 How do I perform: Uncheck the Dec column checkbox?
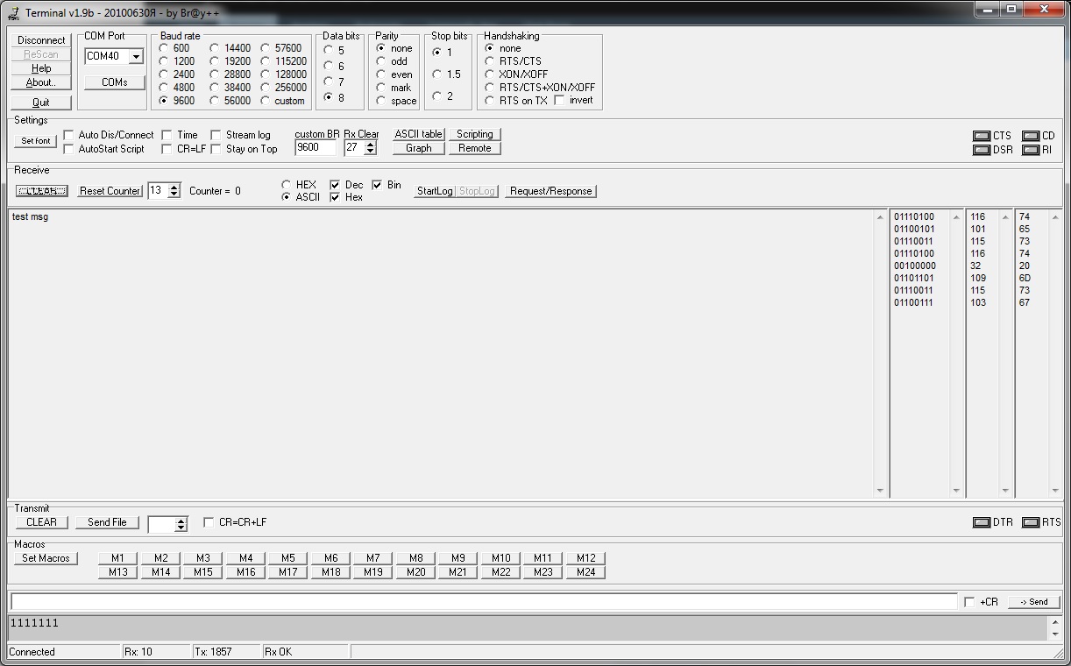pyautogui.click(x=336, y=185)
